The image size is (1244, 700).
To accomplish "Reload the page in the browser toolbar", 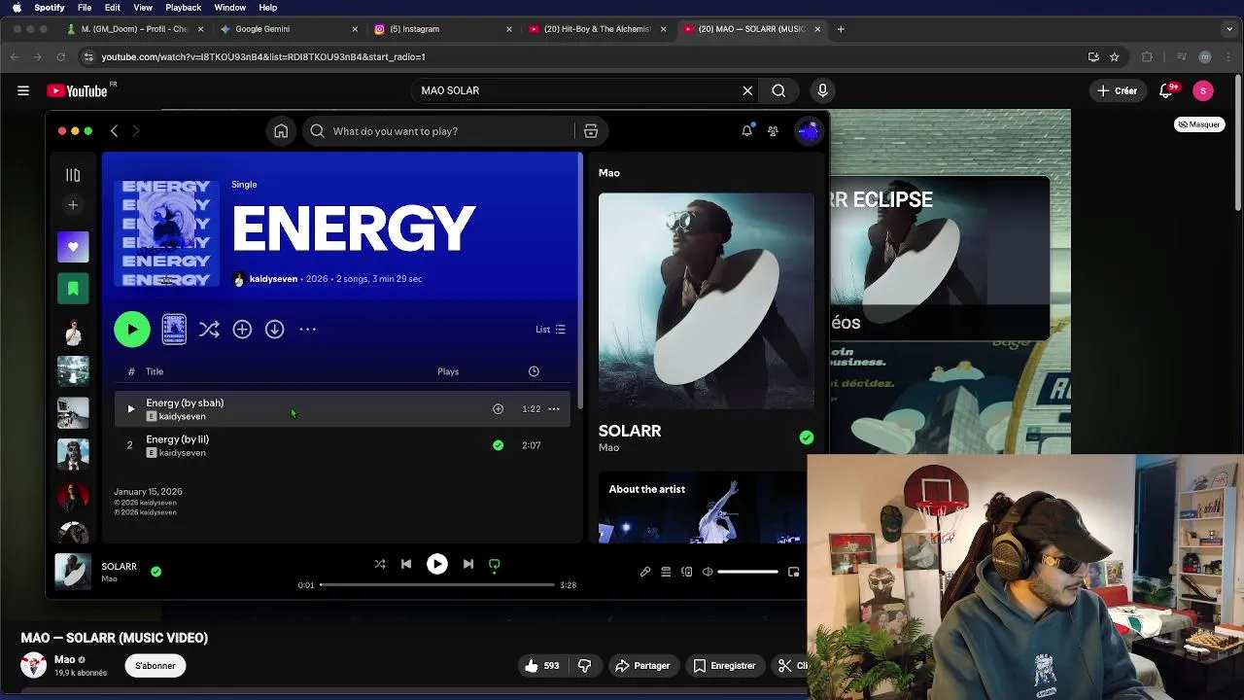I will (63, 56).
